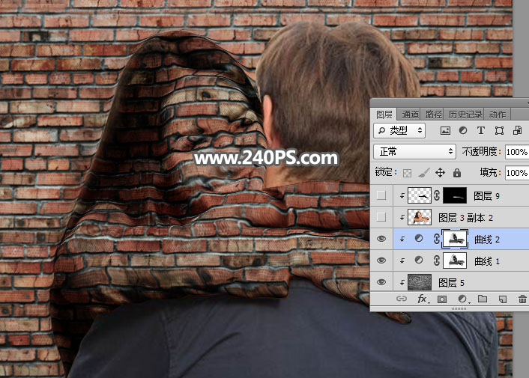Switch to the 动作 tab
Screen dimensions: 529x378
tap(498, 115)
